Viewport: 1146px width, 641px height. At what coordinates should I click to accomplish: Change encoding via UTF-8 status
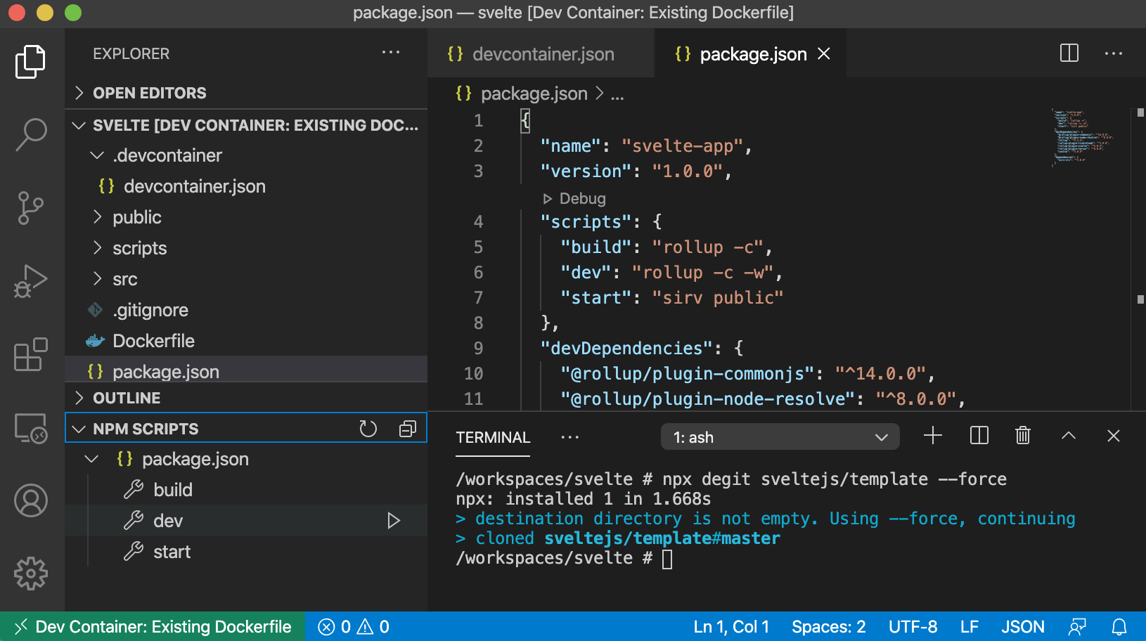pyautogui.click(x=913, y=627)
